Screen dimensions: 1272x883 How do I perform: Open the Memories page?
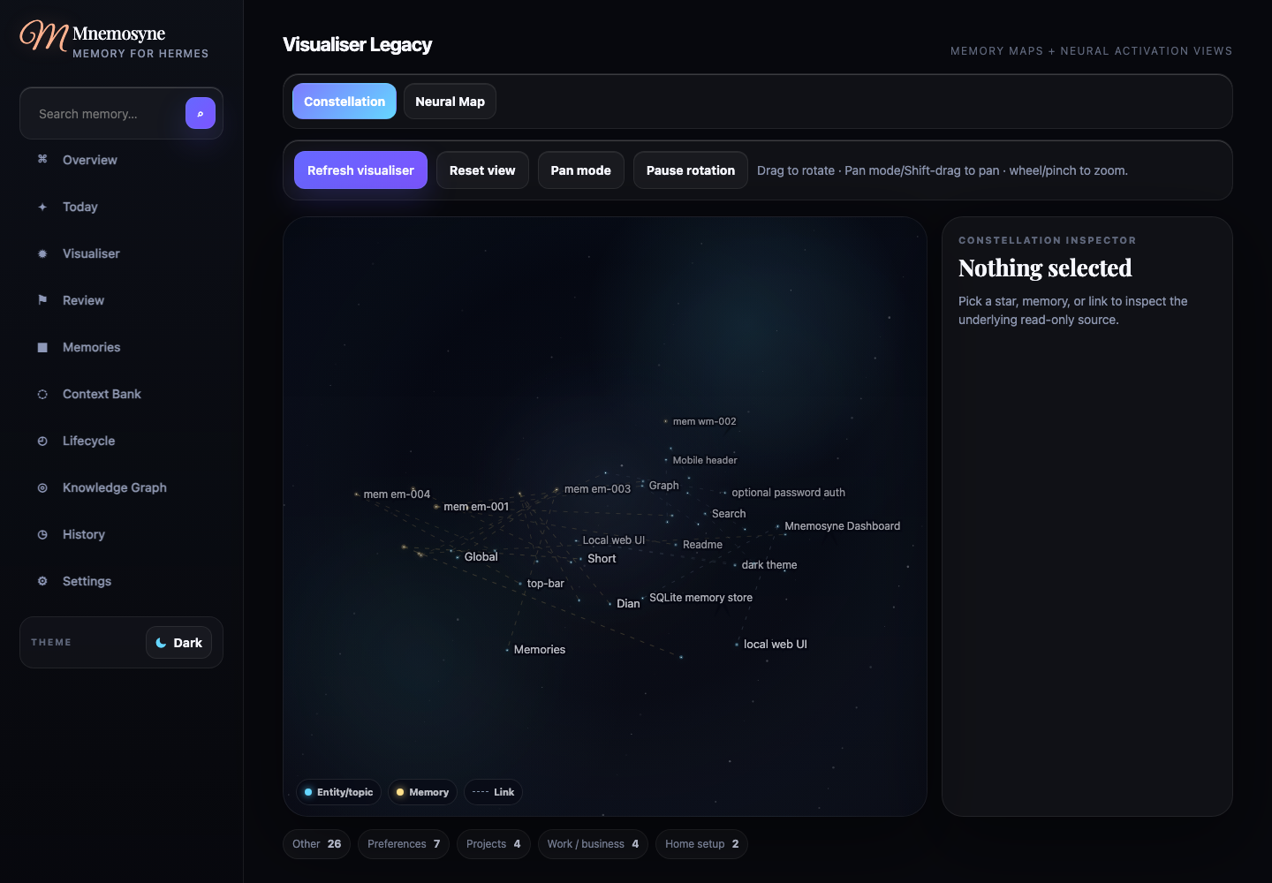pyautogui.click(x=121, y=347)
